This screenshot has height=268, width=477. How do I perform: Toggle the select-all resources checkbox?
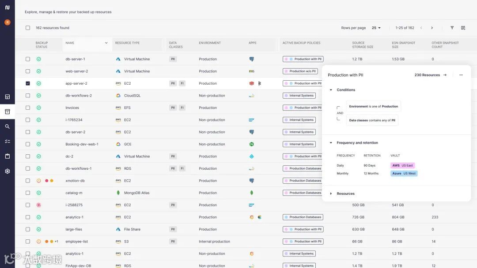(28, 28)
